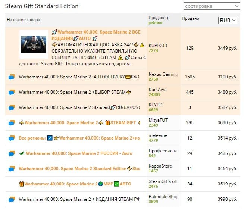This screenshot has height=209, width=244.
Task: Open the chat icon in Nexus Gaming row
Action: (12, 77)
